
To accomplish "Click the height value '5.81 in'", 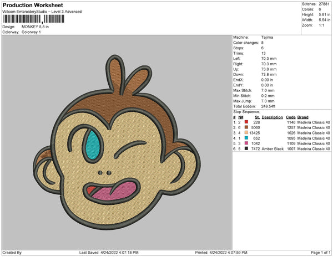I will tap(324, 14).
